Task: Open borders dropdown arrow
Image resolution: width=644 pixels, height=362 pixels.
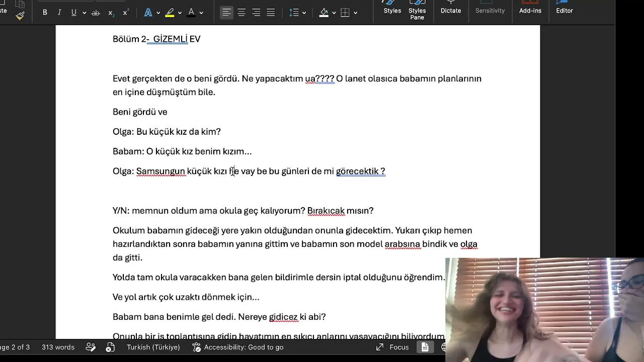Action: point(355,13)
